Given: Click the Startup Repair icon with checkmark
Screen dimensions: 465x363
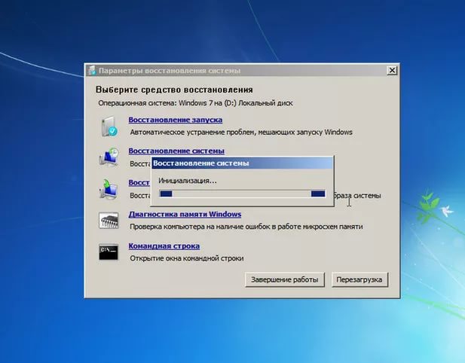Looking at the screenshot, I should coord(109,127).
